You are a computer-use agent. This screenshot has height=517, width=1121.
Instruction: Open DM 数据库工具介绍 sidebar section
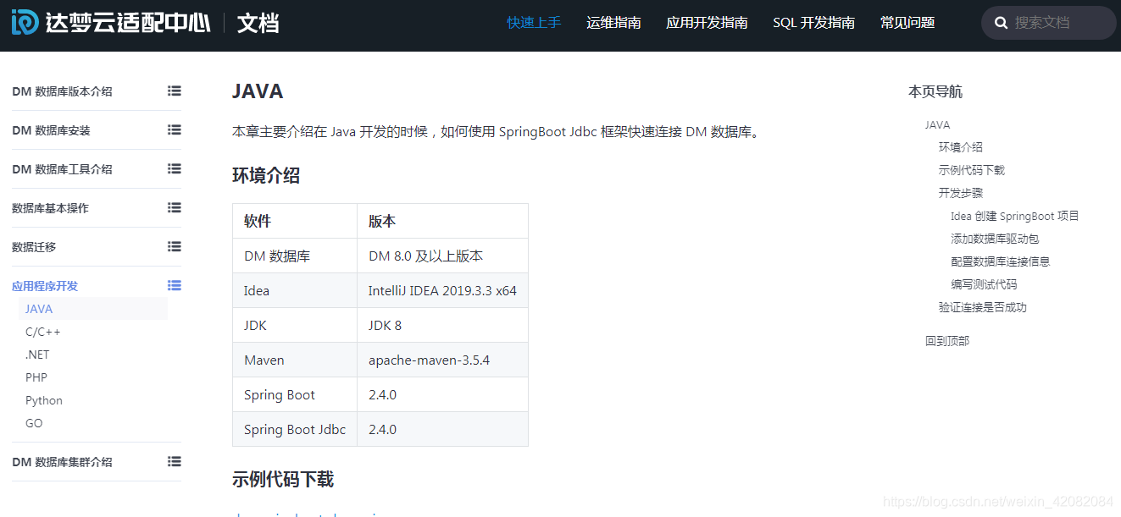click(x=62, y=169)
